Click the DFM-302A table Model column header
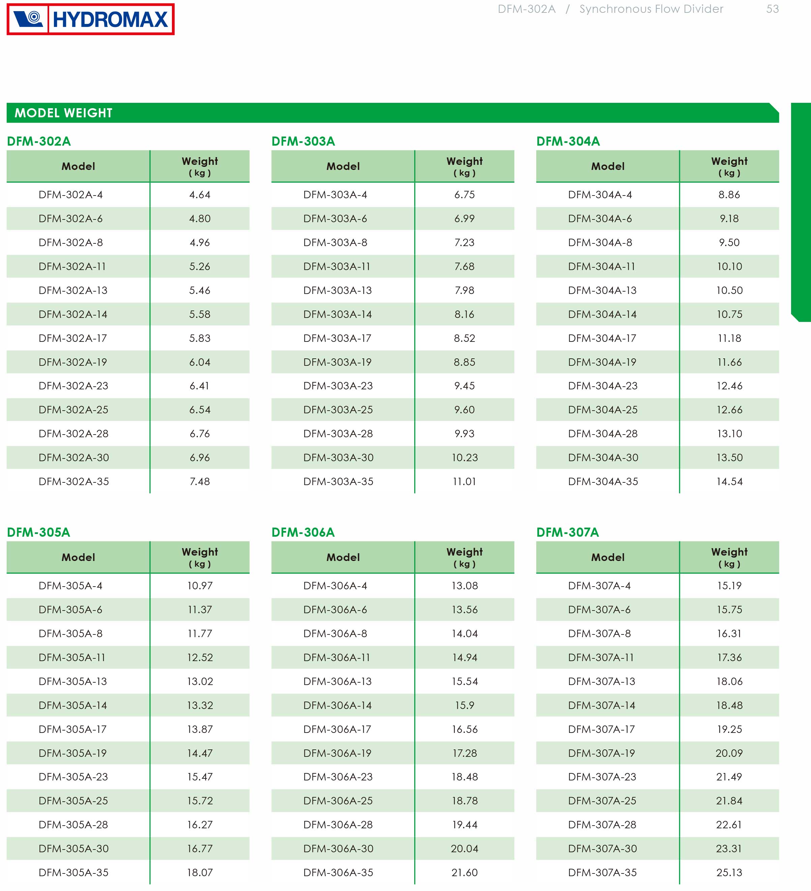Image resolution: width=811 pixels, height=891 pixels. point(78,167)
